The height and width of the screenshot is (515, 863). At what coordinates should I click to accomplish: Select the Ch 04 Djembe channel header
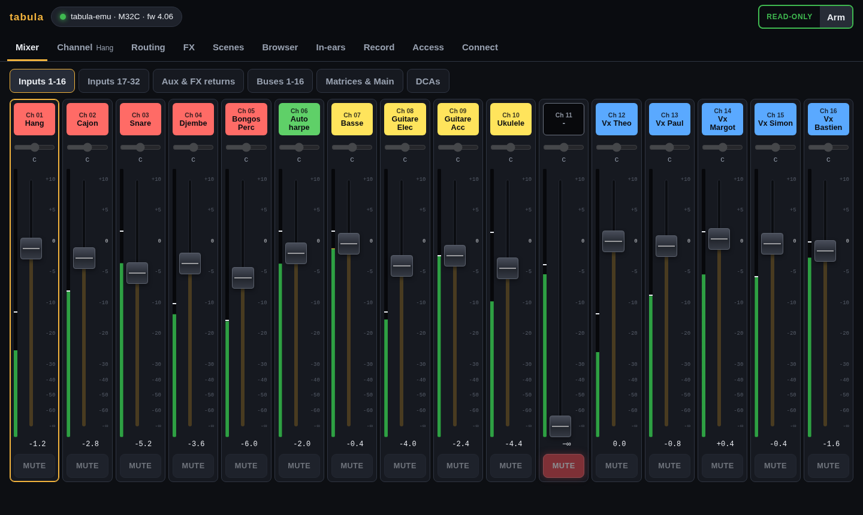[x=193, y=119]
